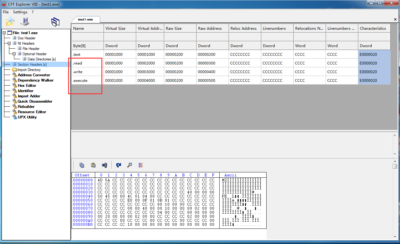400x244 pixels.
Task: Click the Quick Disassembler gear icon
Action: tap(15, 101)
